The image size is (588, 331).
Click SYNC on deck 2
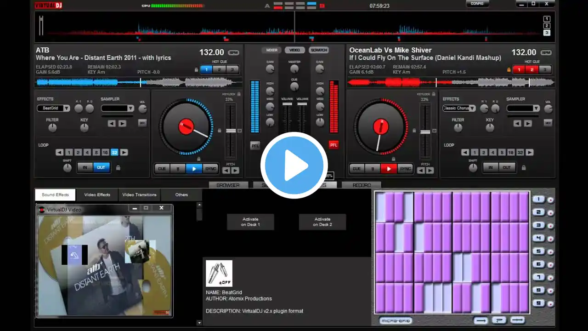(x=405, y=169)
